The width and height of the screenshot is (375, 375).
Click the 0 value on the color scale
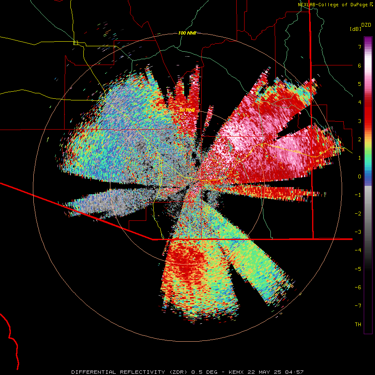point(360,177)
